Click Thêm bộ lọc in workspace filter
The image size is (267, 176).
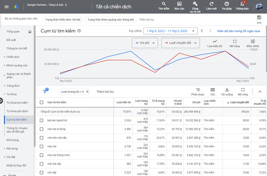146,20
